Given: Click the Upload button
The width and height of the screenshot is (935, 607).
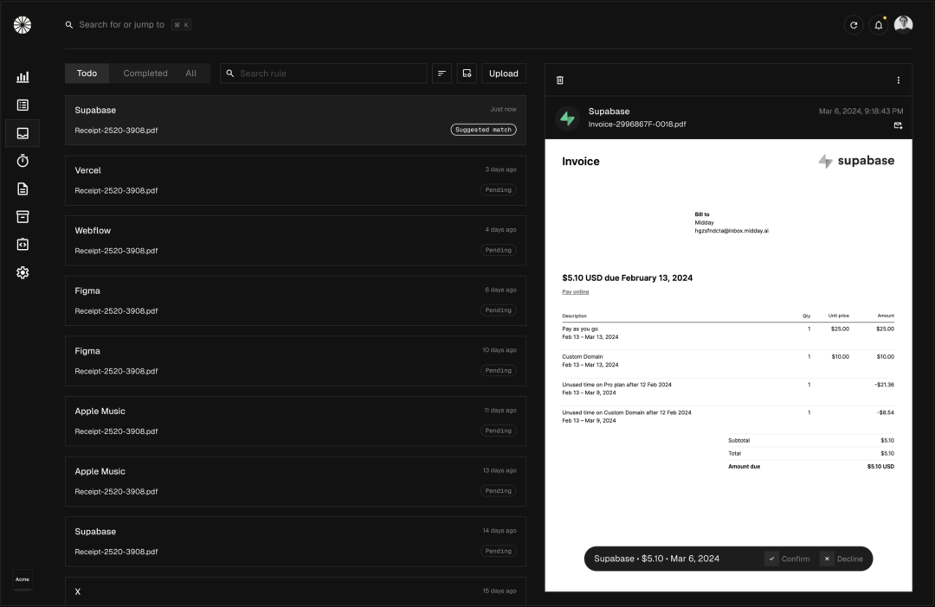Looking at the screenshot, I should (503, 73).
